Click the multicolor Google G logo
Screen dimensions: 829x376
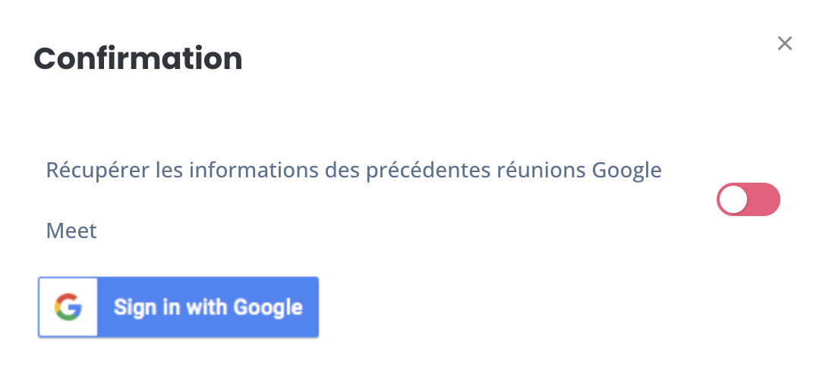coord(68,307)
